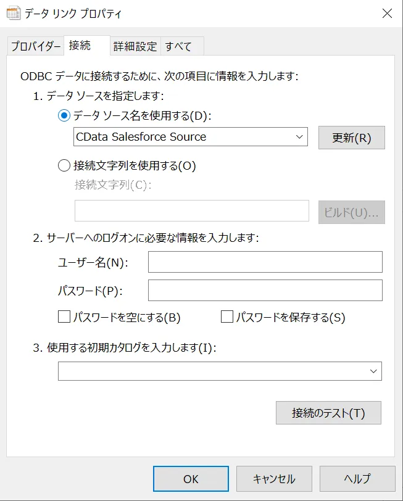The image size is (403, 501).
Task: Open the 初期カタログ dropdown arrow
Action: (373, 371)
